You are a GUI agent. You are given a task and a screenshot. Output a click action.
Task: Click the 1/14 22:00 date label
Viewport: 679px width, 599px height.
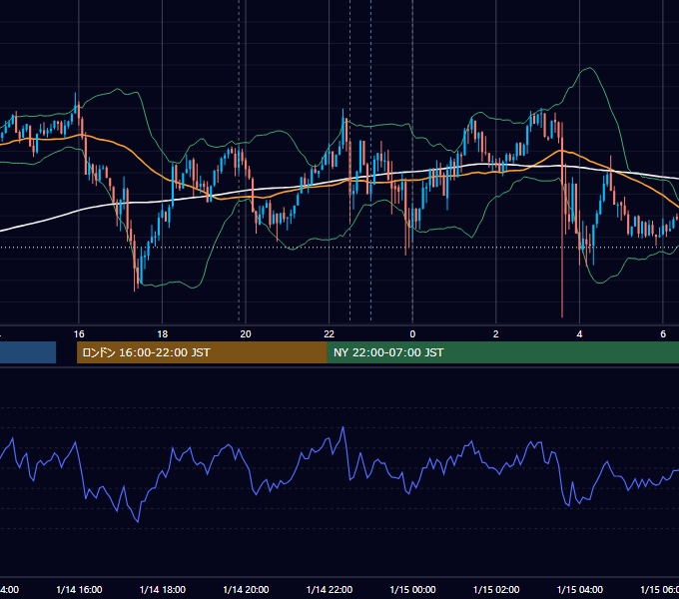(x=330, y=589)
